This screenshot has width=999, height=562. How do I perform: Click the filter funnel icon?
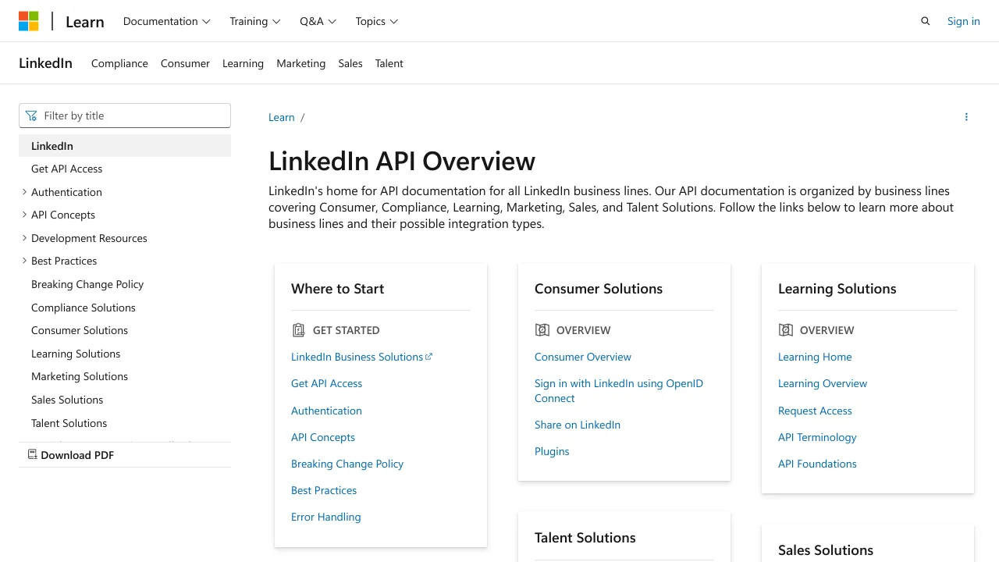31,116
